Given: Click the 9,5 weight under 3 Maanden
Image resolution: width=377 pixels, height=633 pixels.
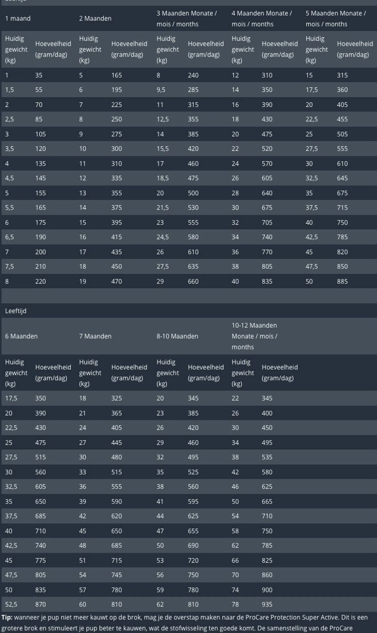Looking at the screenshot, I should click(x=161, y=90).
